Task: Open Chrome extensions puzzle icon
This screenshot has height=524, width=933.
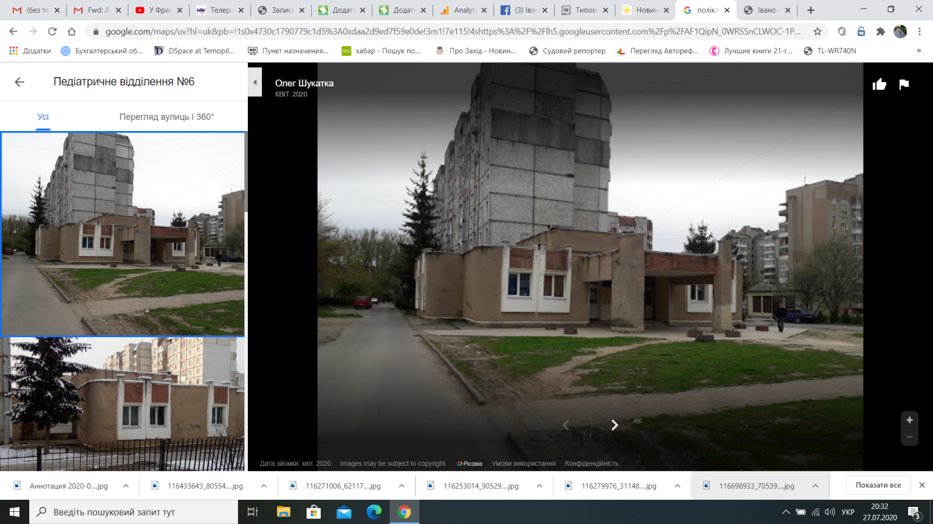Action: pyautogui.click(x=880, y=32)
